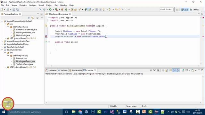205x115 pixels.
Task: Expand the ButtonAndTextField.java node
Action: tap(11, 30)
